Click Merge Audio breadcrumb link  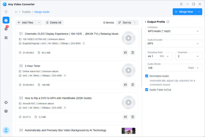click(x=42, y=12)
